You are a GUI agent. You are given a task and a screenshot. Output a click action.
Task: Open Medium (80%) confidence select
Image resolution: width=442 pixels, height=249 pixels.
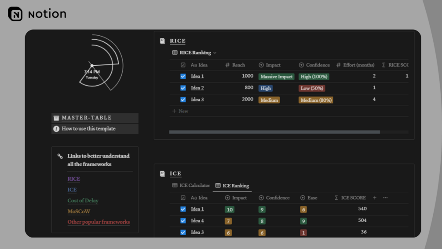[x=316, y=100]
